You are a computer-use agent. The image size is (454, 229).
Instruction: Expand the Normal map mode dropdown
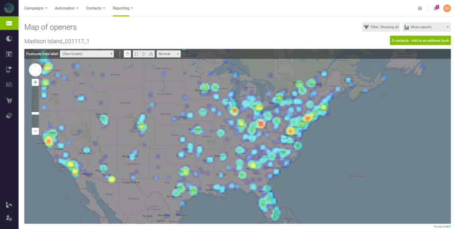168,54
